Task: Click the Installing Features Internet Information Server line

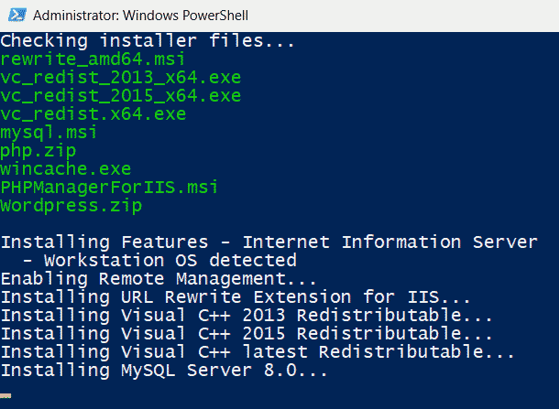Action: click(x=269, y=242)
